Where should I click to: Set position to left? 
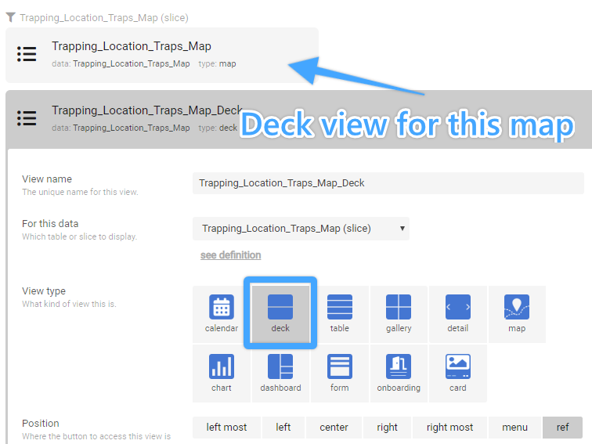click(283, 428)
